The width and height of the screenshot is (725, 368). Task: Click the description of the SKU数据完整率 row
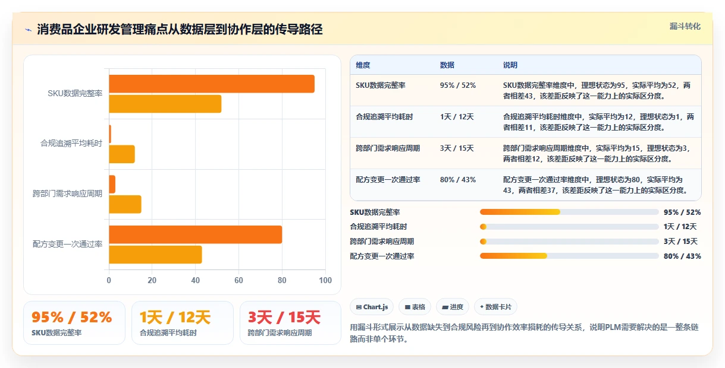point(597,90)
